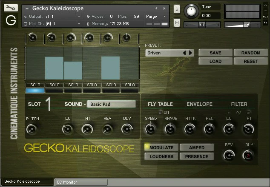Click the output volume slider
This screenshot has height=187, width=270.
(242, 25)
